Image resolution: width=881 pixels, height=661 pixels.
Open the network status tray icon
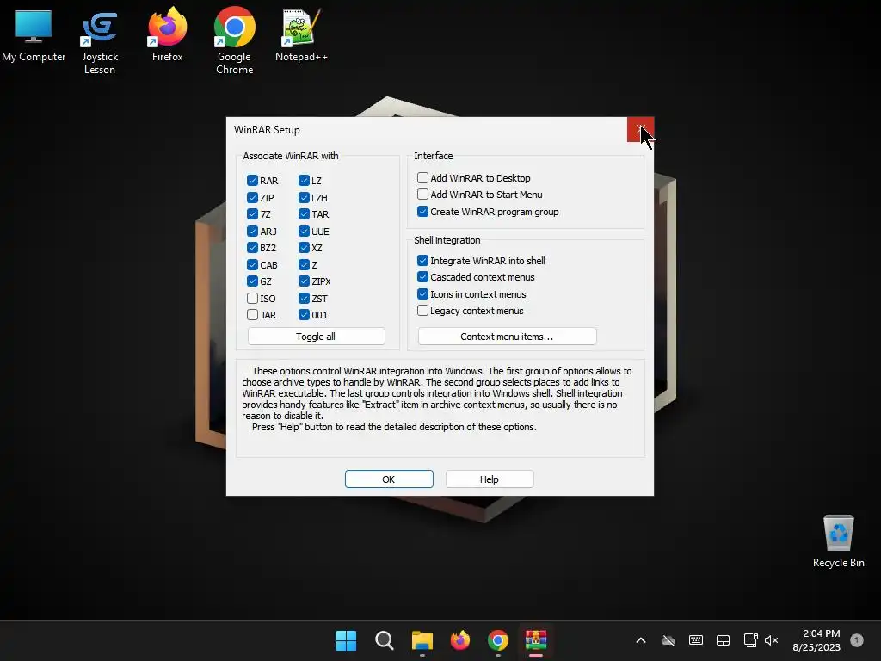click(750, 640)
